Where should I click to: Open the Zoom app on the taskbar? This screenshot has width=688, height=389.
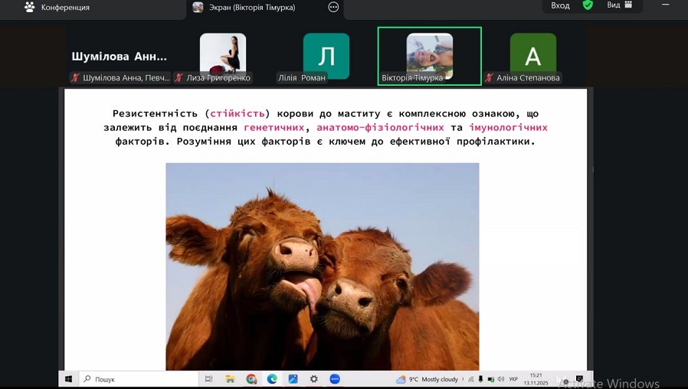click(x=335, y=379)
